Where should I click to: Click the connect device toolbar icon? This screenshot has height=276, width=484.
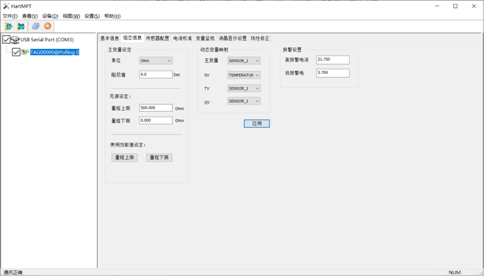pyautogui.click(x=9, y=27)
